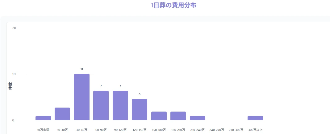Click the 150-180万 bar
Viewport: 330px width, 134px height.
point(159,116)
